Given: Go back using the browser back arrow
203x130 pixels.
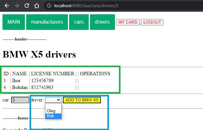Looking at the screenshot, I should click(x=7, y=6).
